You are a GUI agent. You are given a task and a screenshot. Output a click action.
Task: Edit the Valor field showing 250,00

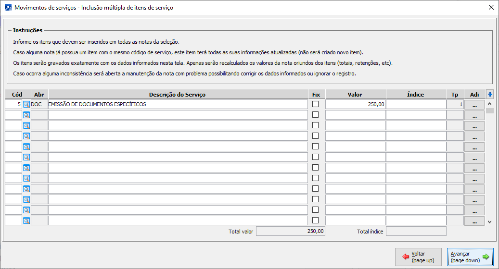point(355,104)
